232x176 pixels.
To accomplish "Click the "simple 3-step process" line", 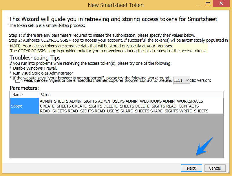I will click(47, 25).
